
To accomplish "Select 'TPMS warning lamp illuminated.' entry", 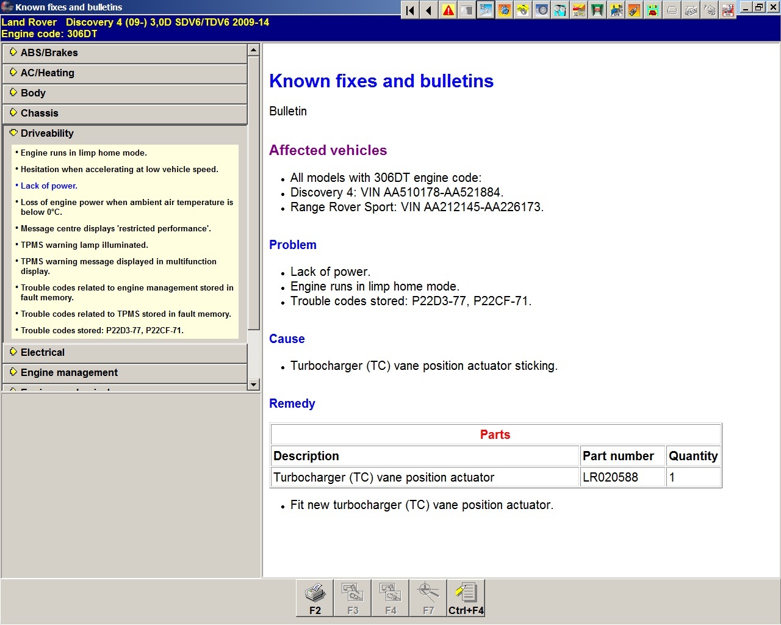I will pyautogui.click(x=84, y=245).
